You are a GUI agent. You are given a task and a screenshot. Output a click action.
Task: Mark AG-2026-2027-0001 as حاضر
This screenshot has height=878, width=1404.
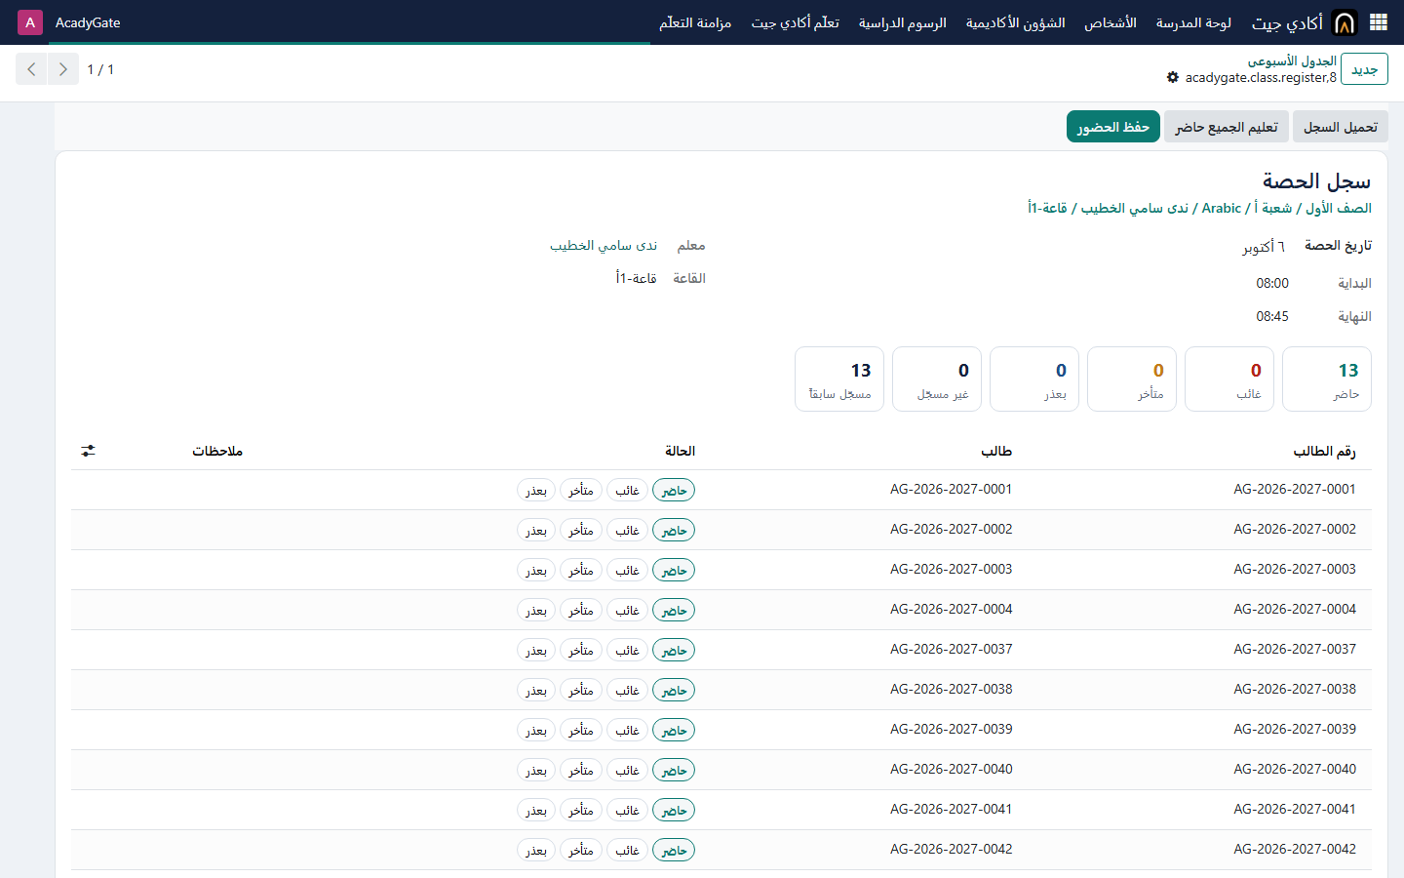pos(674,490)
